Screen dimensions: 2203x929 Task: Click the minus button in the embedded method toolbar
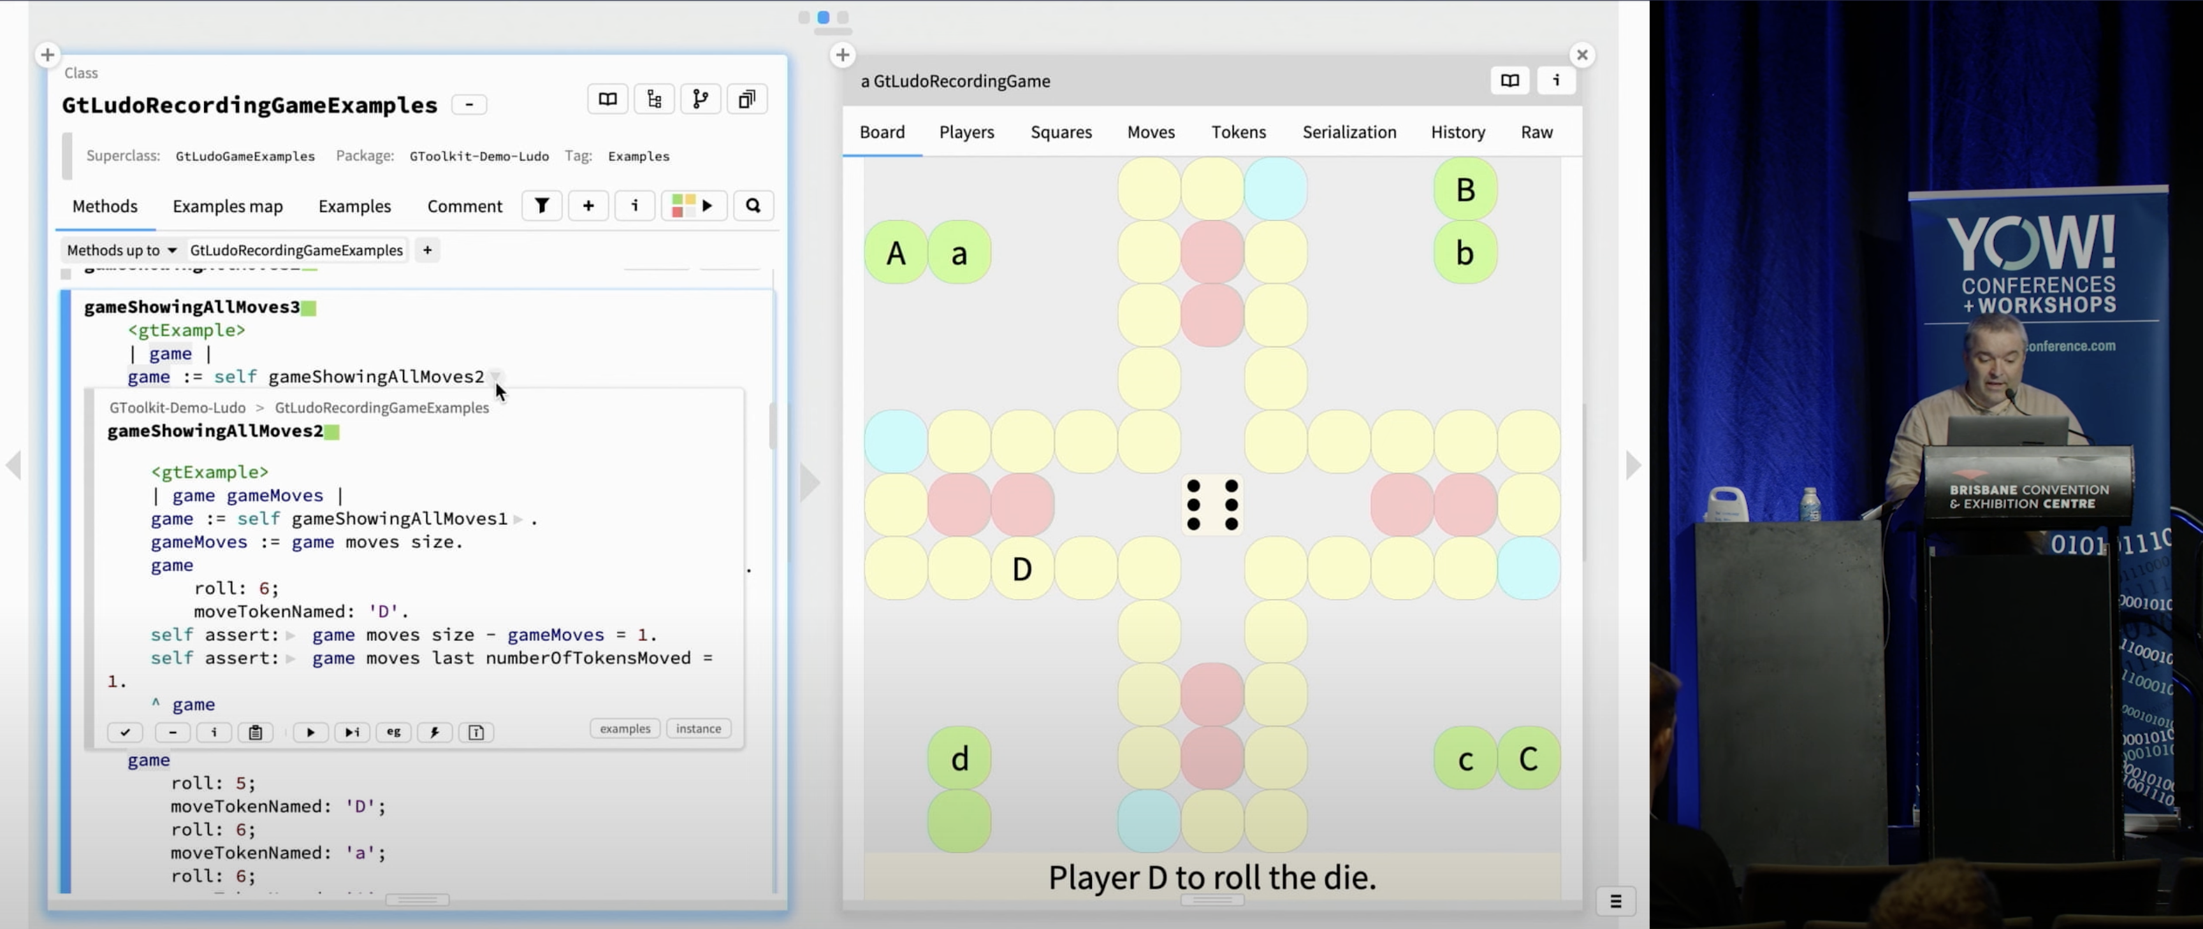[173, 732]
